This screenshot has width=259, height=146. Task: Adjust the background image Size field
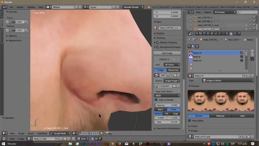click(167, 122)
